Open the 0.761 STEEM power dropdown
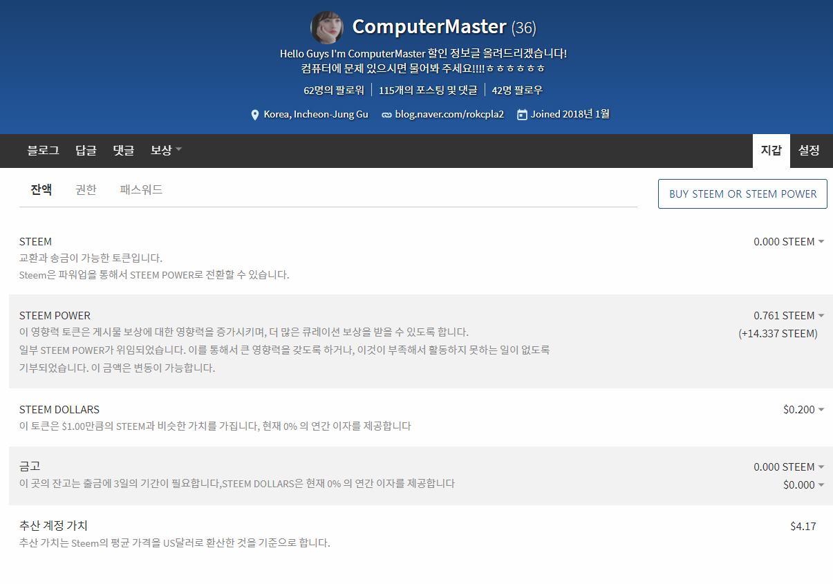This screenshot has height=584, width=833. point(789,316)
